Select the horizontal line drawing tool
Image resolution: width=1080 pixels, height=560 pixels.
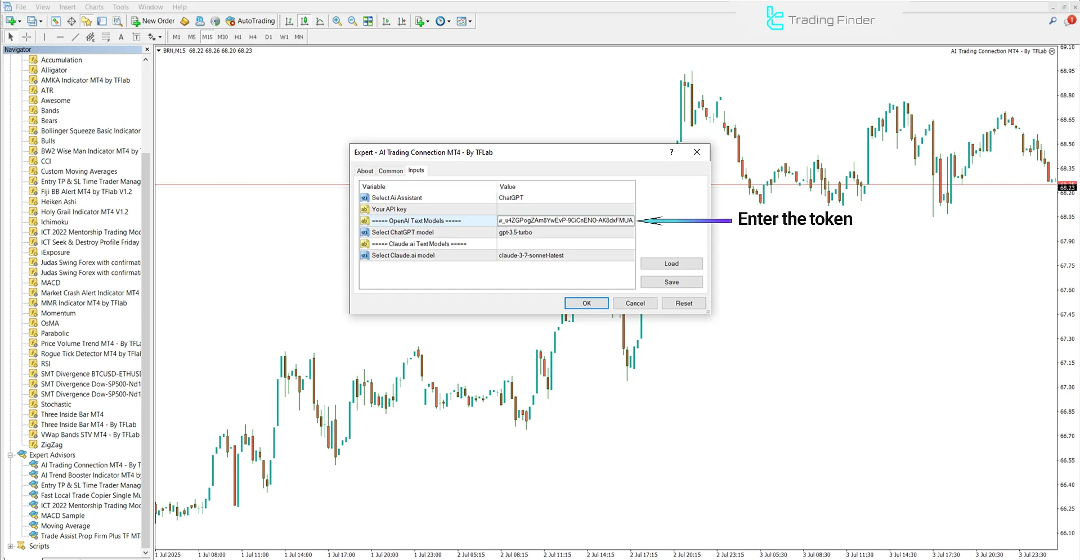60,37
